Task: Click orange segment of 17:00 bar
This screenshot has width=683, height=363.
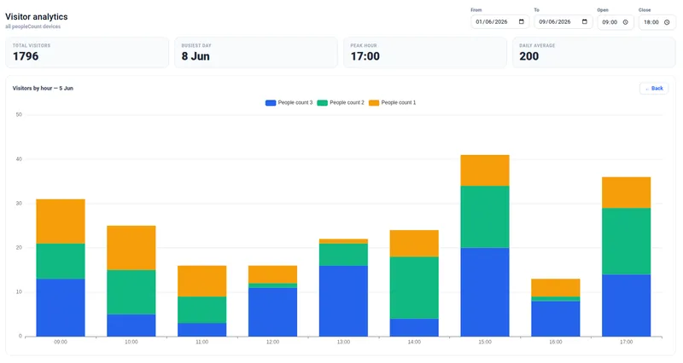Action: (x=627, y=193)
